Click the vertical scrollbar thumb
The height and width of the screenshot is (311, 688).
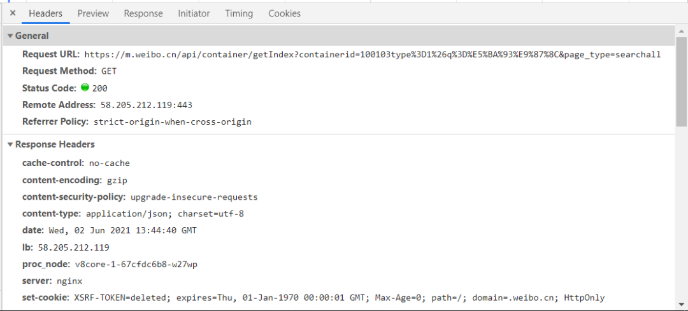(682, 81)
